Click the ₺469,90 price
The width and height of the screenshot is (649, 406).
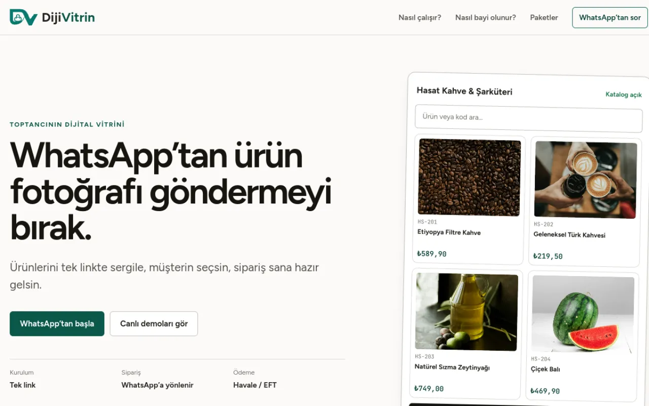coord(545,391)
